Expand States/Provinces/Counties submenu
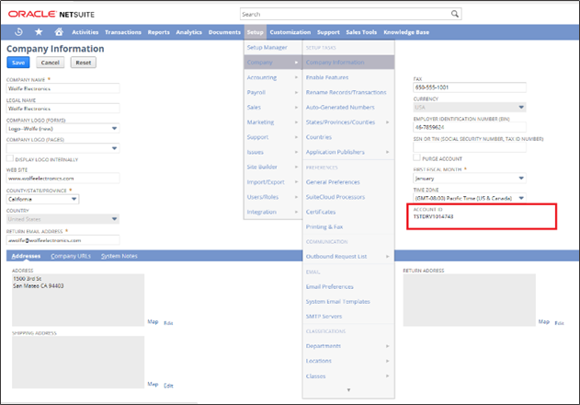This screenshot has height=405, width=580. (x=348, y=121)
